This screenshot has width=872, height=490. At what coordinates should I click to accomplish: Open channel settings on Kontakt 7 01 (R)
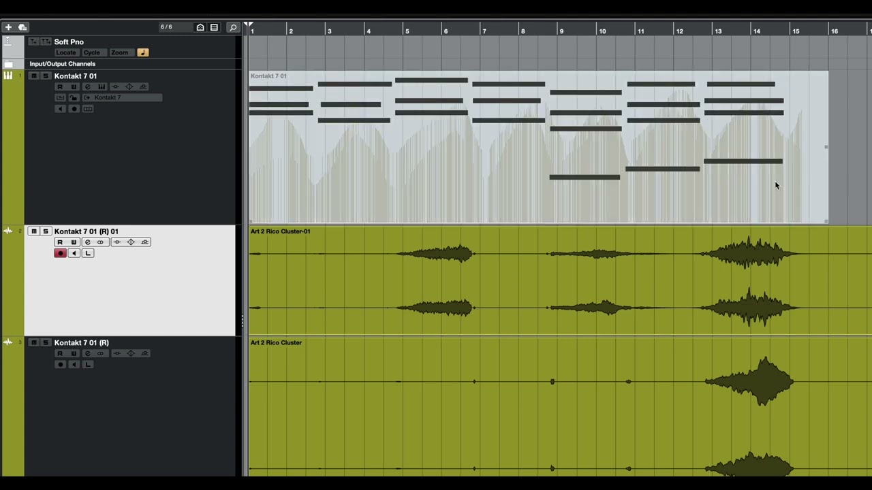click(88, 354)
